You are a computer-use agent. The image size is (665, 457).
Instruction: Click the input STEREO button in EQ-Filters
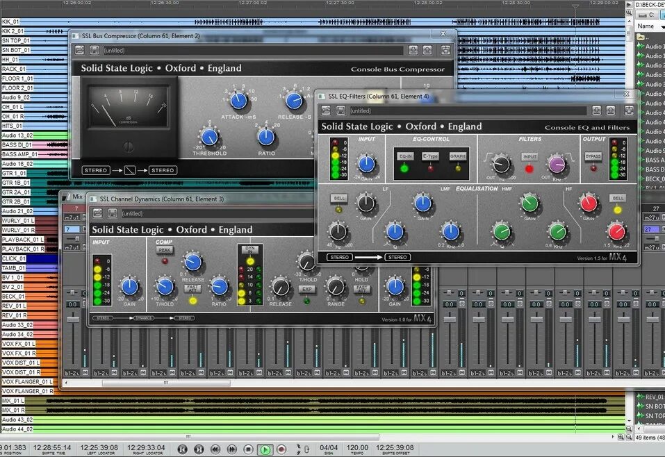click(339, 258)
